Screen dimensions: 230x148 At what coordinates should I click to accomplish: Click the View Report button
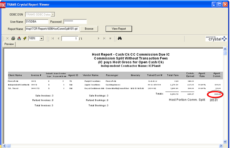(x=119, y=29)
